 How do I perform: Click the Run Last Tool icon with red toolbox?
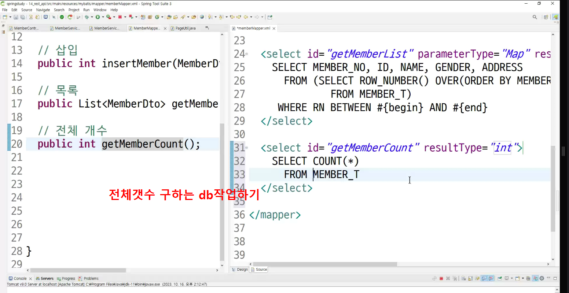point(109,17)
